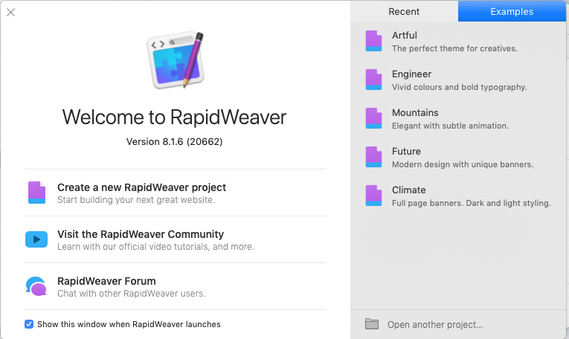Screen dimensions: 569x339
Task: Select the Examples tab
Action: [x=511, y=11]
